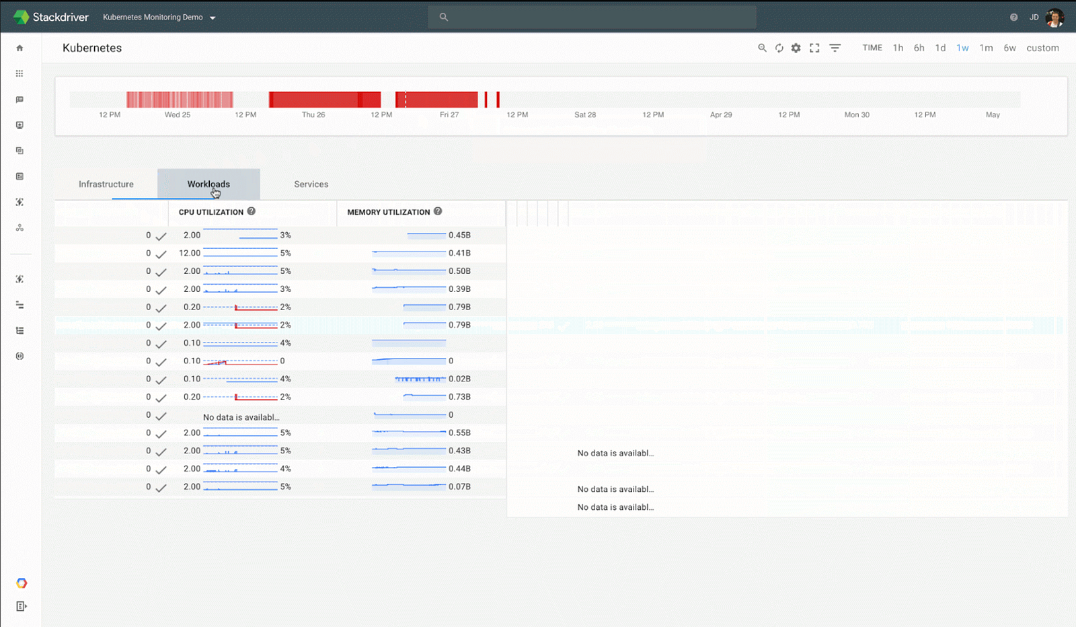Open the Kubernetes Monitoring Demo project dropdown
The width and height of the screenshot is (1076, 627).
click(x=159, y=17)
